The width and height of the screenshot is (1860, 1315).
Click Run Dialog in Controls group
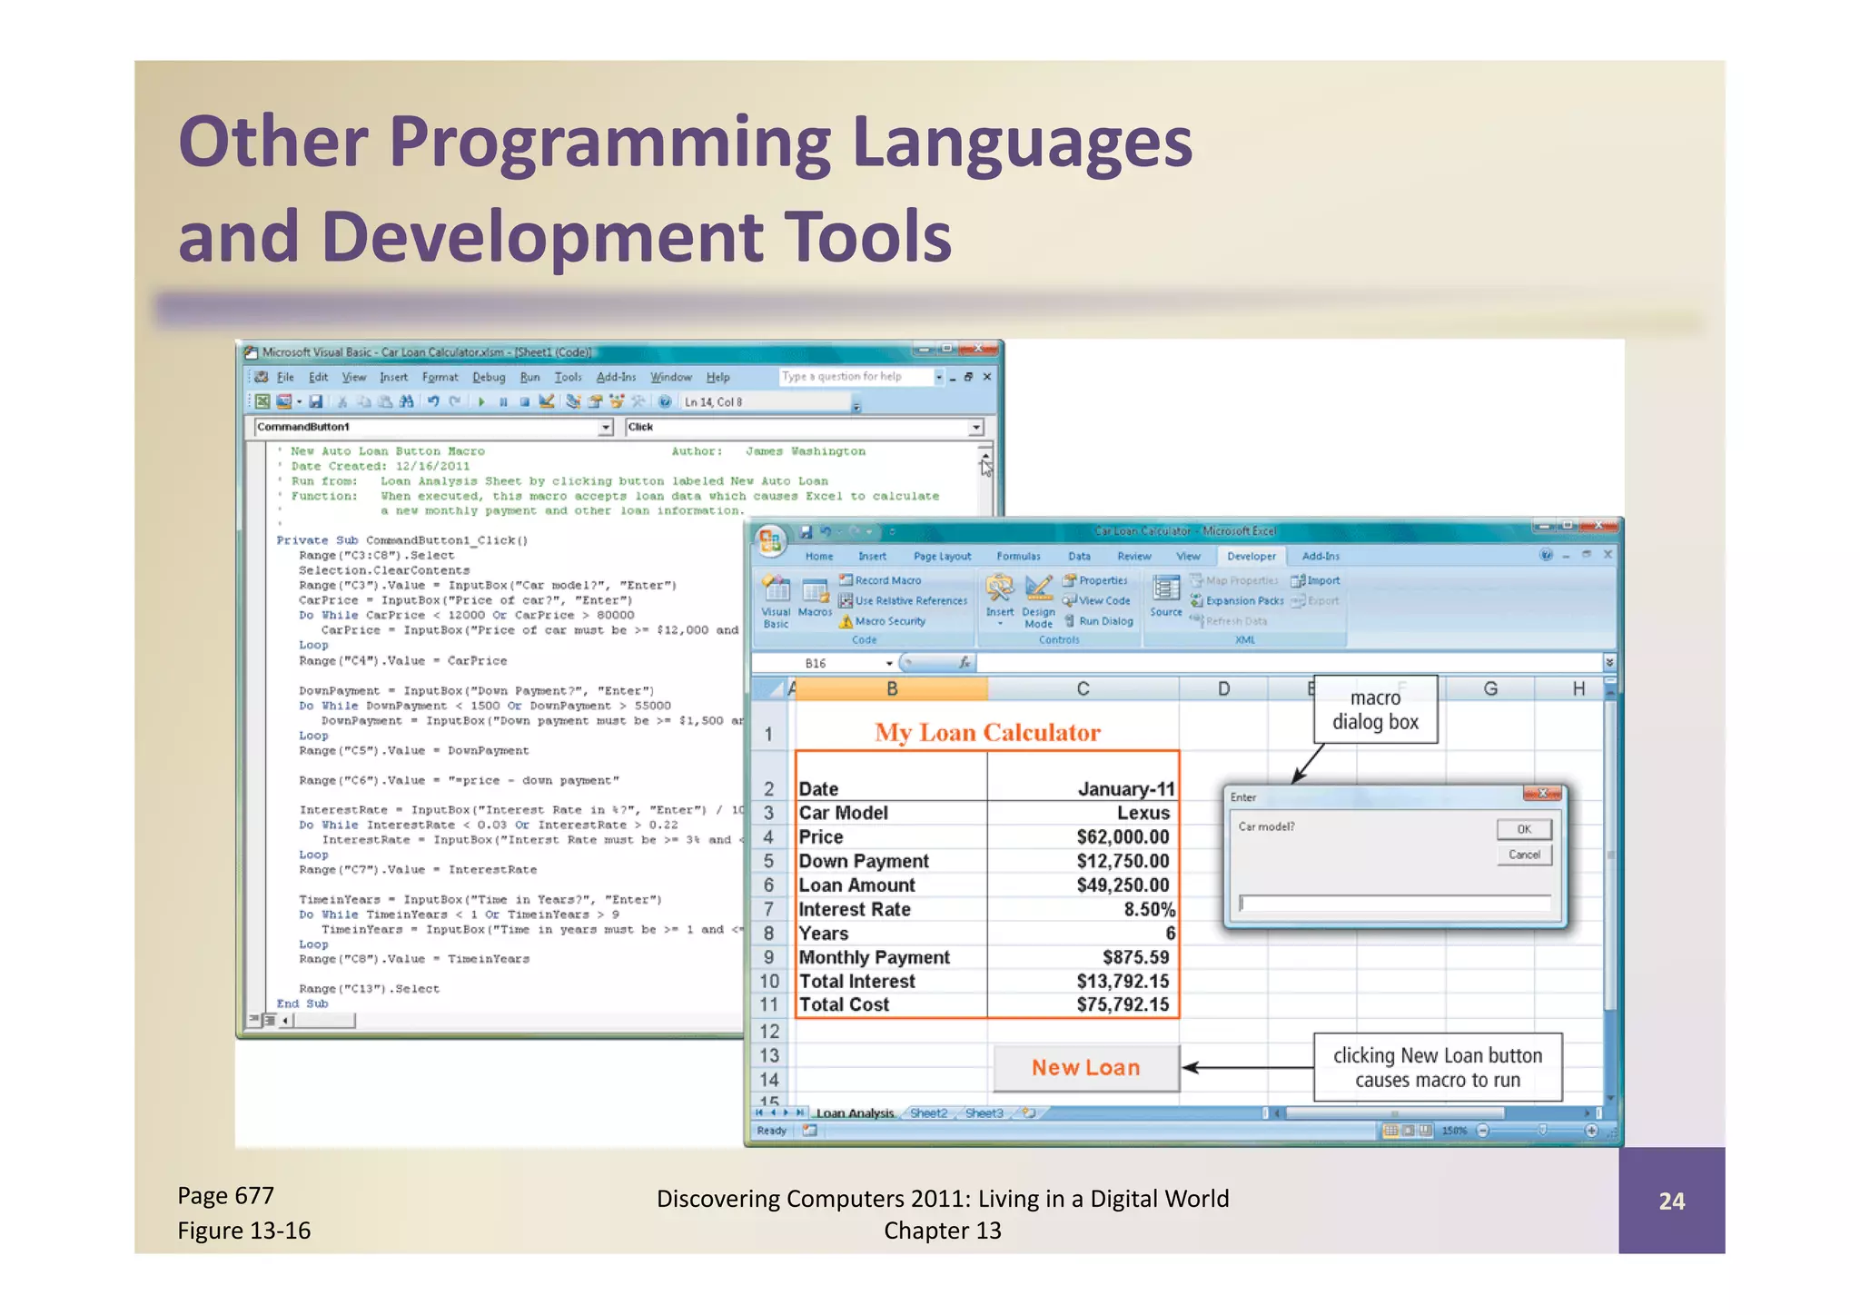[1099, 621]
